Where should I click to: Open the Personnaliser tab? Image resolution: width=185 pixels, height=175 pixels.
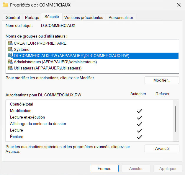coord(121,17)
